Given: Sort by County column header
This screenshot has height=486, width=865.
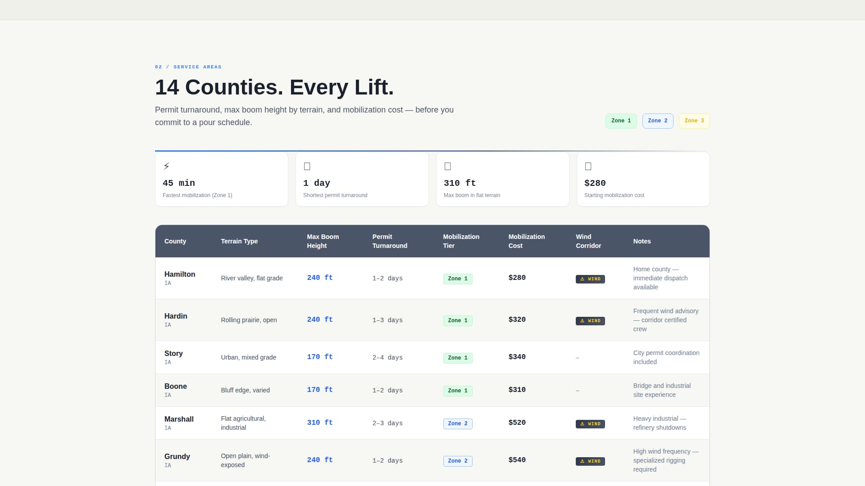Looking at the screenshot, I should (175, 241).
